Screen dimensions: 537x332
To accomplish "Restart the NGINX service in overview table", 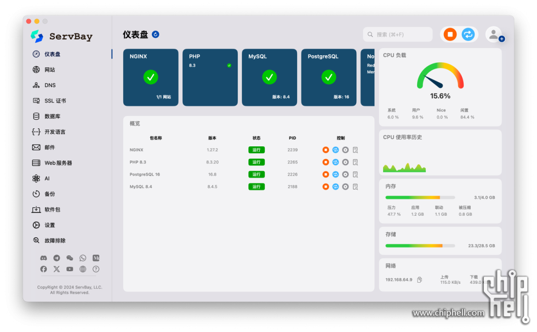I will click(x=335, y=150).
